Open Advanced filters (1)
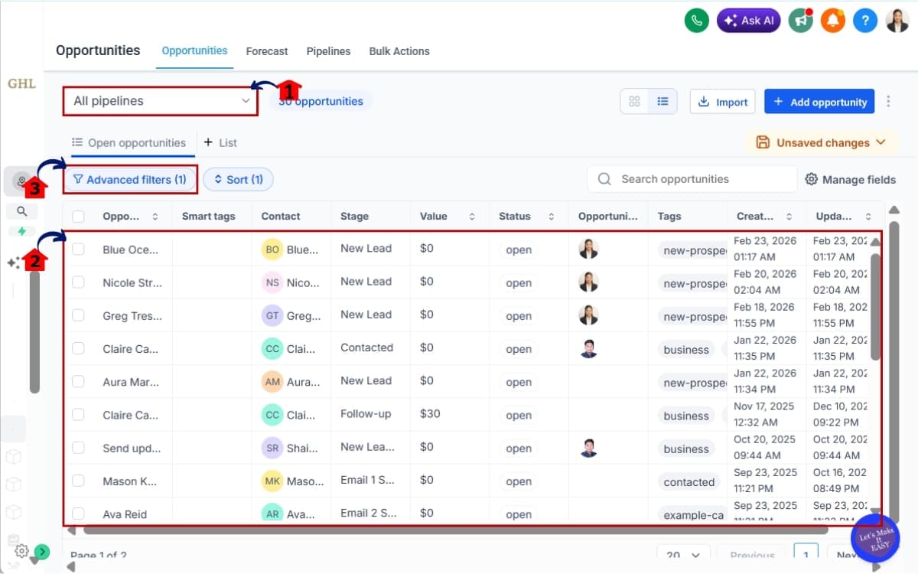 [x=129, y=179]
